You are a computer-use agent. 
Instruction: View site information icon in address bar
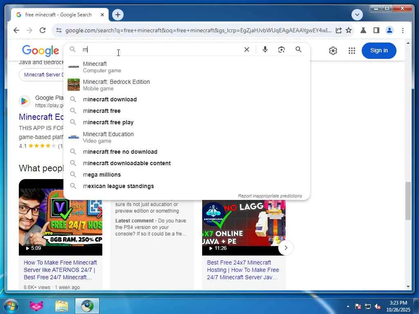click(x=59, y=30)
